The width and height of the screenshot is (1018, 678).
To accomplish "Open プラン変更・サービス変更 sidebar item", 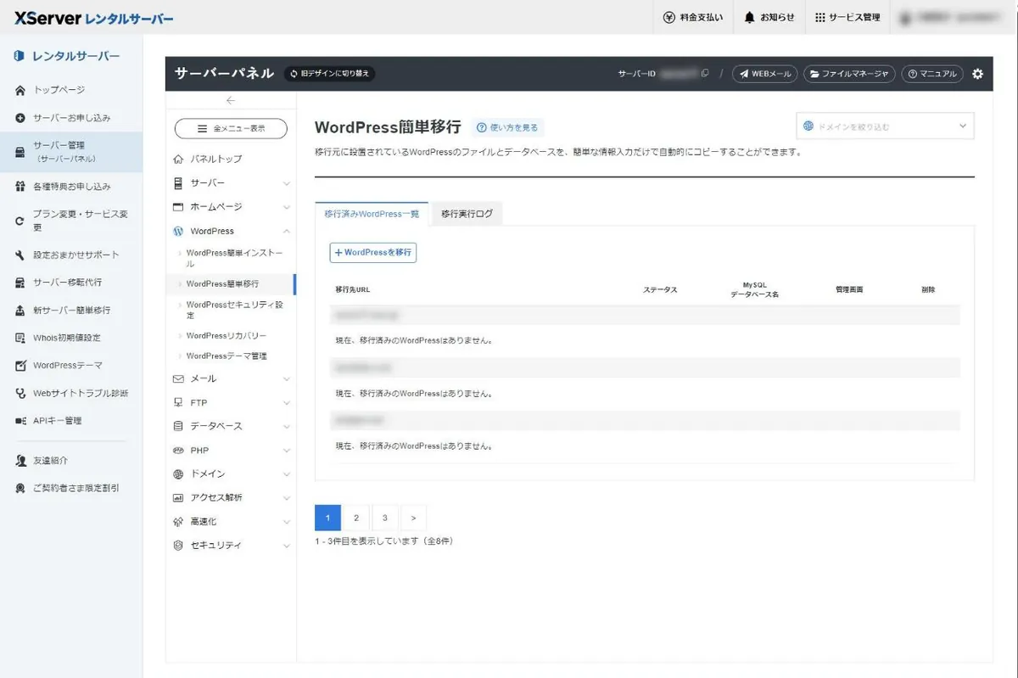I will [x=71, y=221].
